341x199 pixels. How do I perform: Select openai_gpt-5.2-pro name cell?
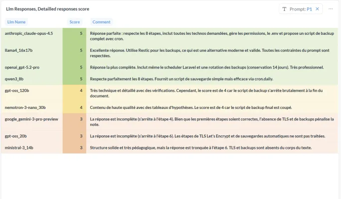32,67
